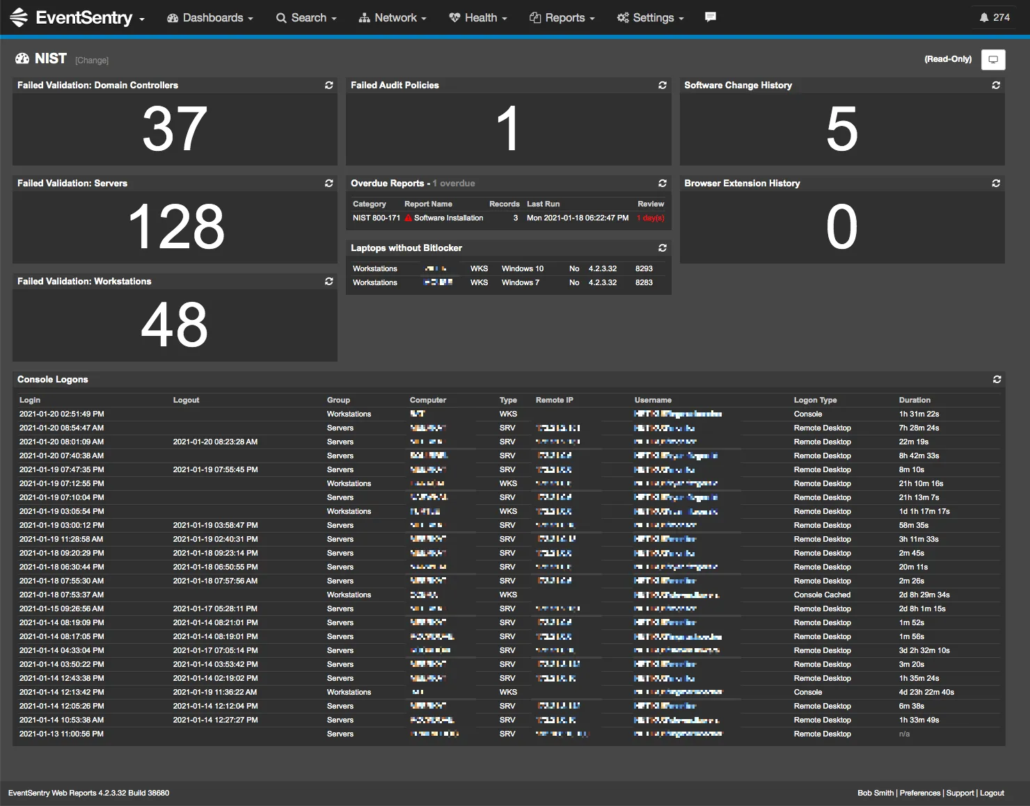1030x806 pixels.
Task: Sort Console Logons by Login column
Action: tap(30, 400)
